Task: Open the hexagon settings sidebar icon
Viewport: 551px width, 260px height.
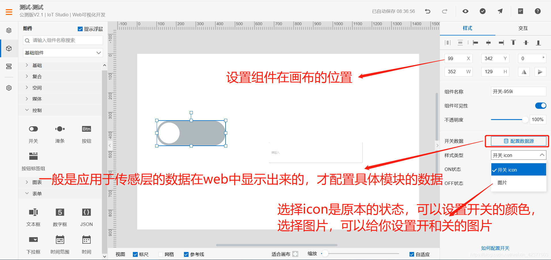Action: coord(9,88)
